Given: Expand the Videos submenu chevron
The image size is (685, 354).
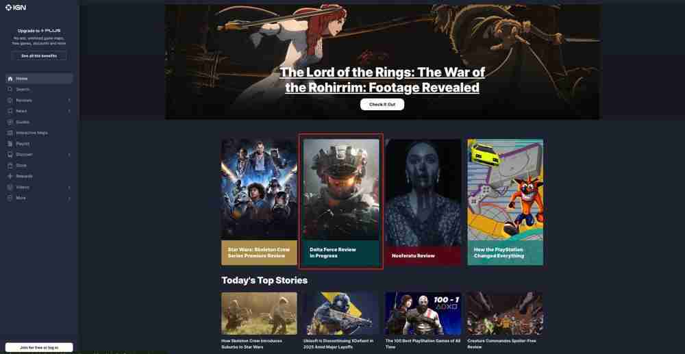Looking at the screenshot, I should (x=69, y=187).
